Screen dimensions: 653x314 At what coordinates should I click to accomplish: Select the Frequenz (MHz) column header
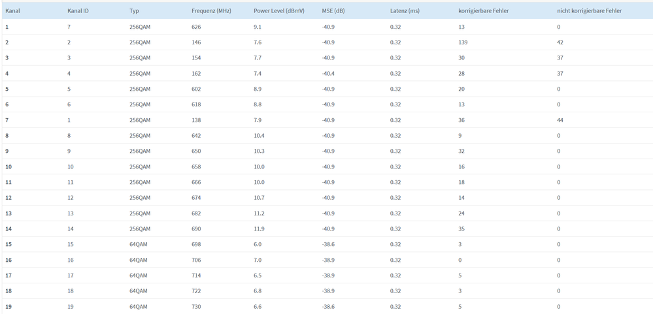211,11
